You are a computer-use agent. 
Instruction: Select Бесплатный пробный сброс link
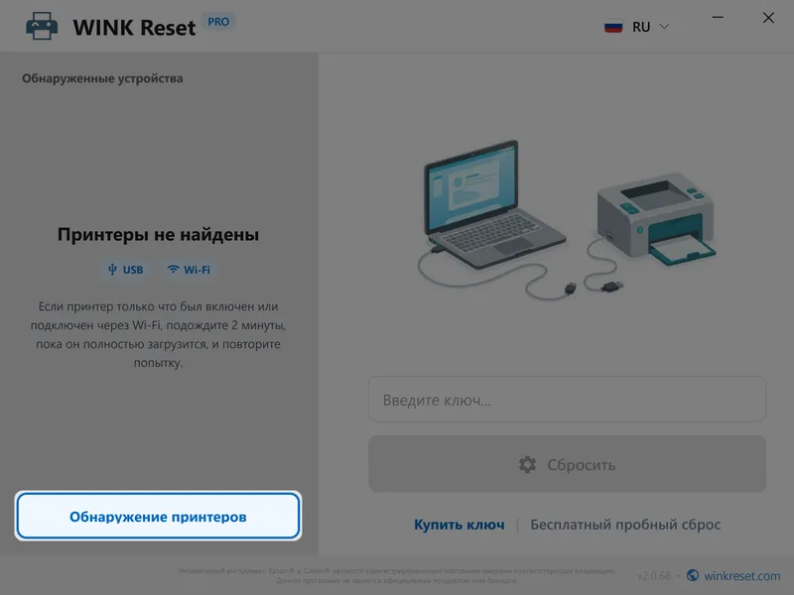[x=625, y=525]
